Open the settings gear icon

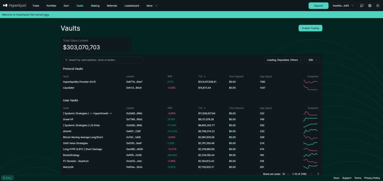(x=378, y=6)
